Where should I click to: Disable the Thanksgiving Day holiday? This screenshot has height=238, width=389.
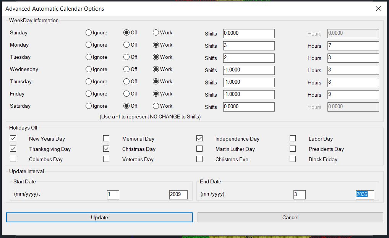(13, 149)
